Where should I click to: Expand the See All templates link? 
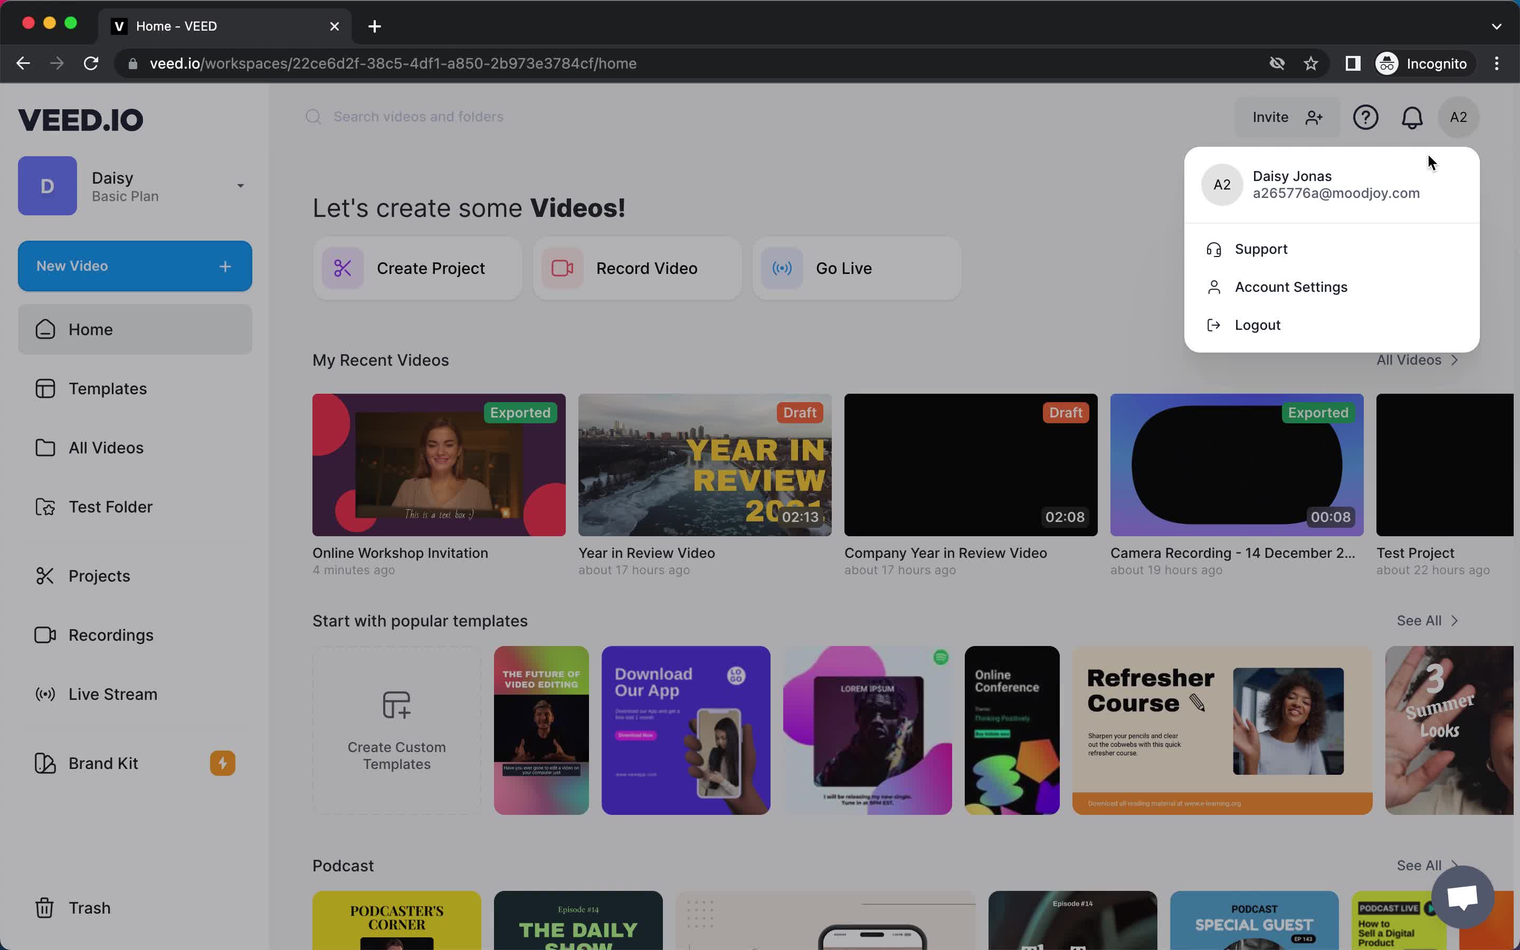[x=1428, y=621]
